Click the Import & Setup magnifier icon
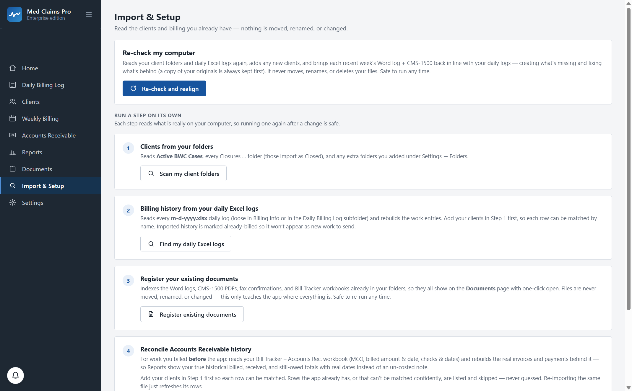Image resolution: width=632 pixels, height=391 pixels. tap(12, 186)
